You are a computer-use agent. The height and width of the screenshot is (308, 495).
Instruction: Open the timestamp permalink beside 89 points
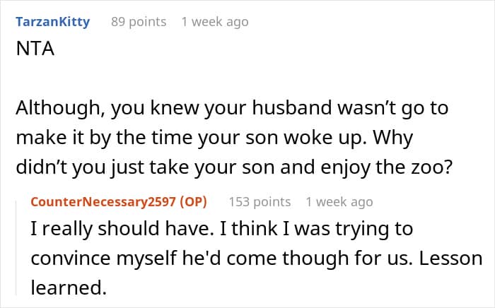(x=215, y=22)
